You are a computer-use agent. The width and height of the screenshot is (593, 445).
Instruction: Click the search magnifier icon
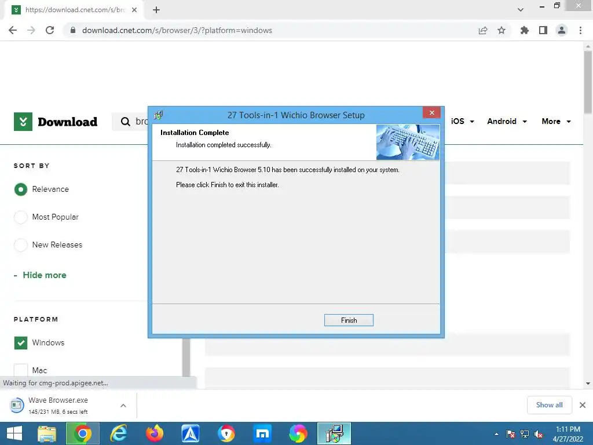tap(125, 122)
